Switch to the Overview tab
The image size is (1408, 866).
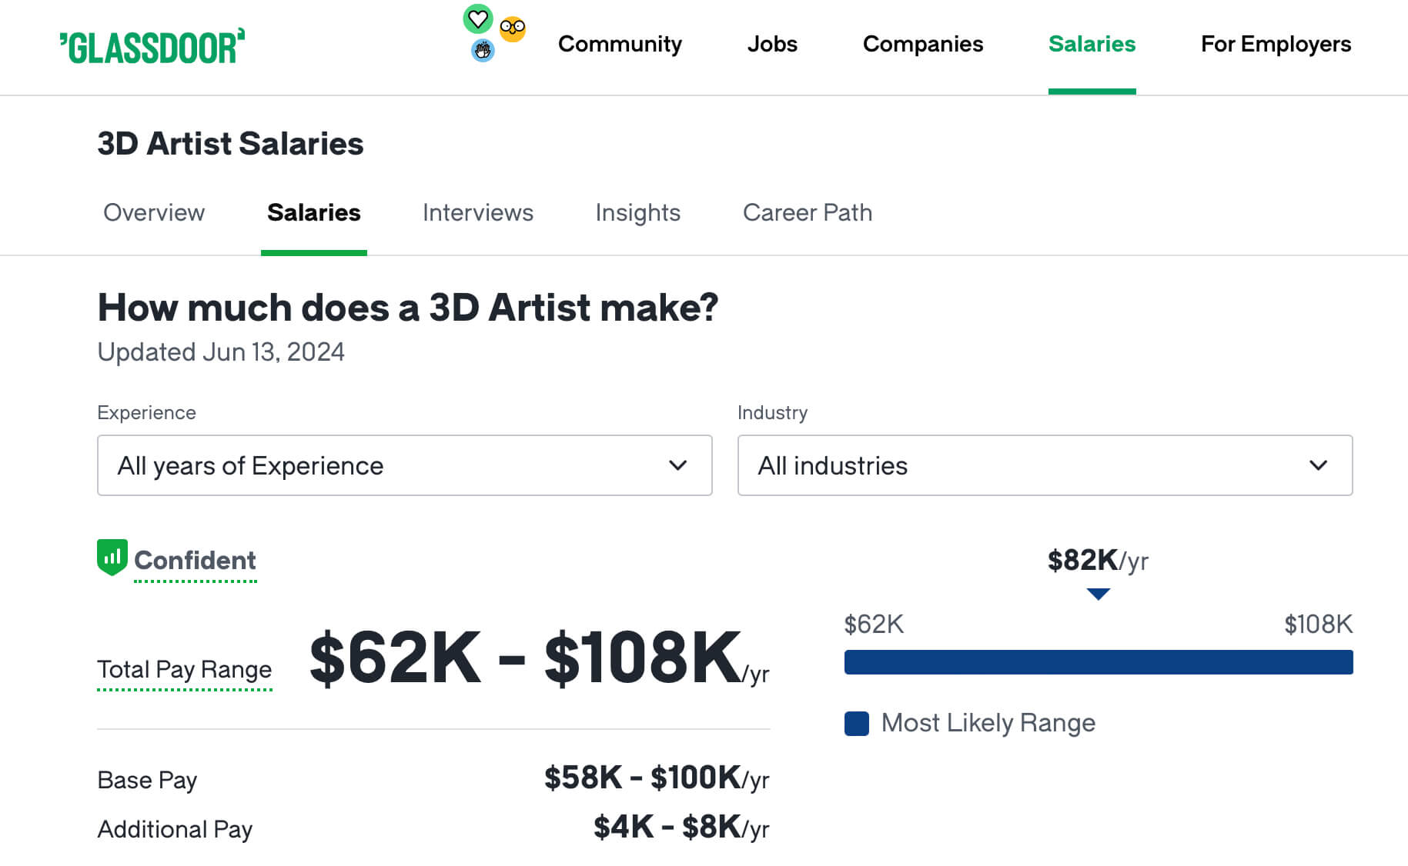[154, 213]
